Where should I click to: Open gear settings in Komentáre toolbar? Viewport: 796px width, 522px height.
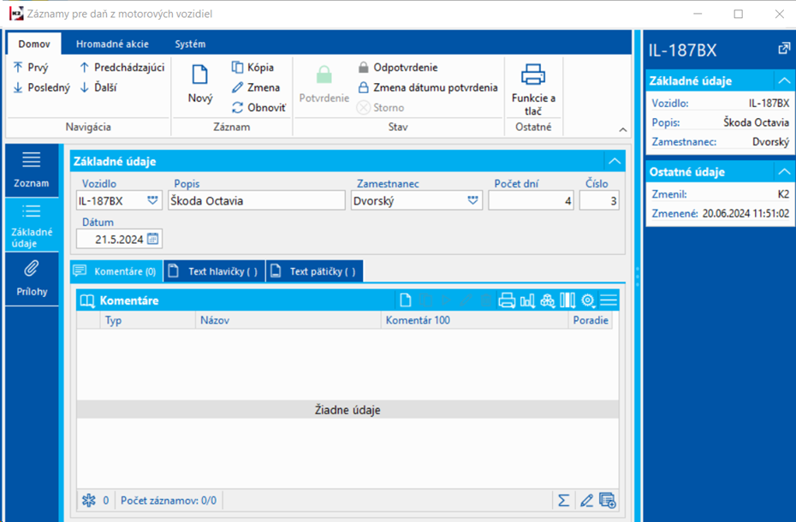pyautogui.click(x=588, y=300)
